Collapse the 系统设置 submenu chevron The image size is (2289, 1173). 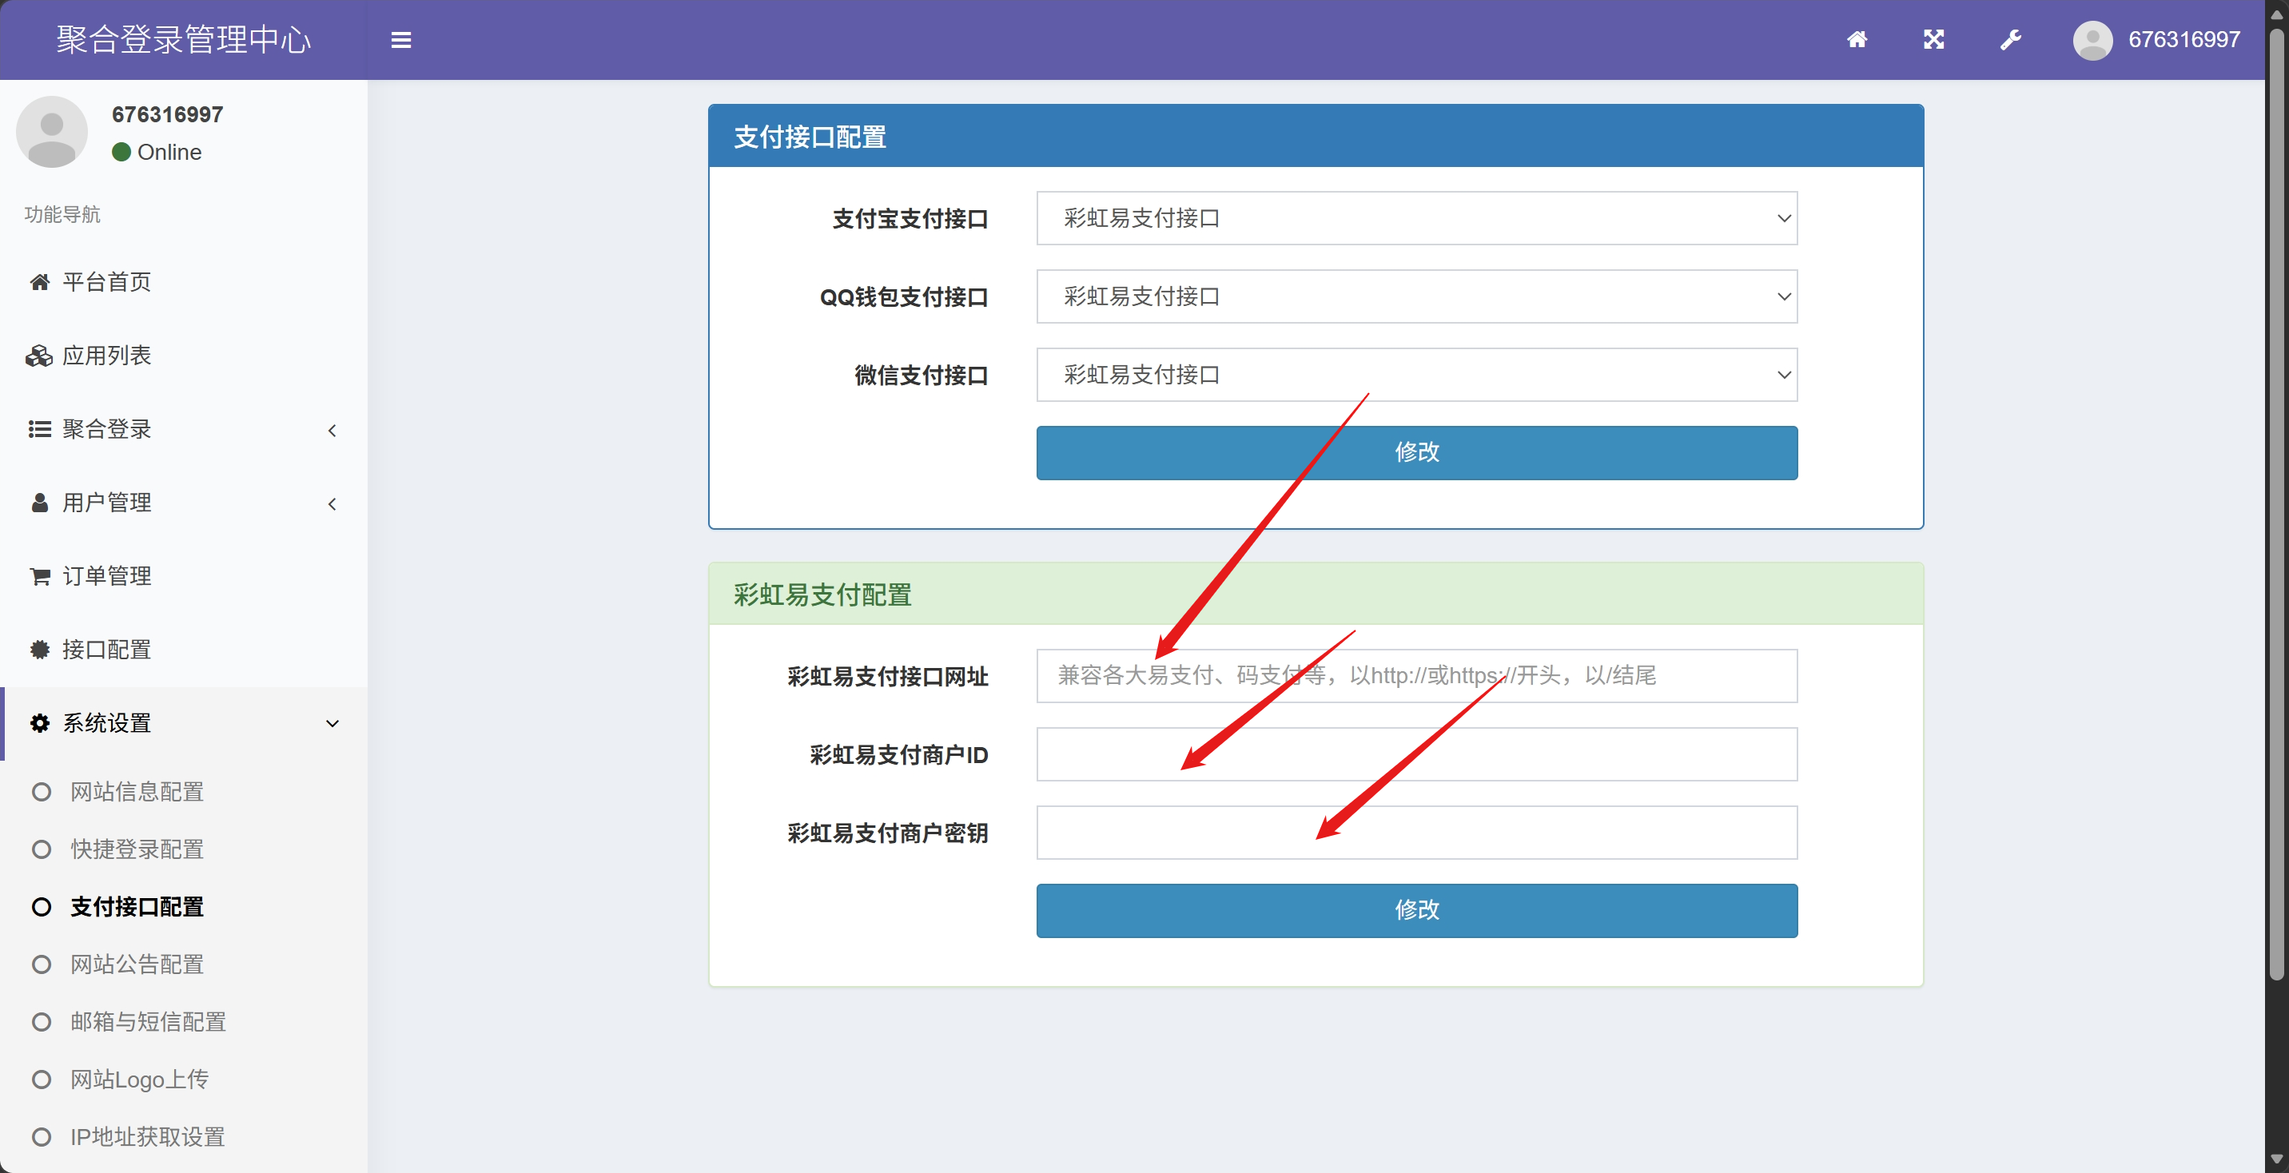pyautogui.click(x=332, y=724)
